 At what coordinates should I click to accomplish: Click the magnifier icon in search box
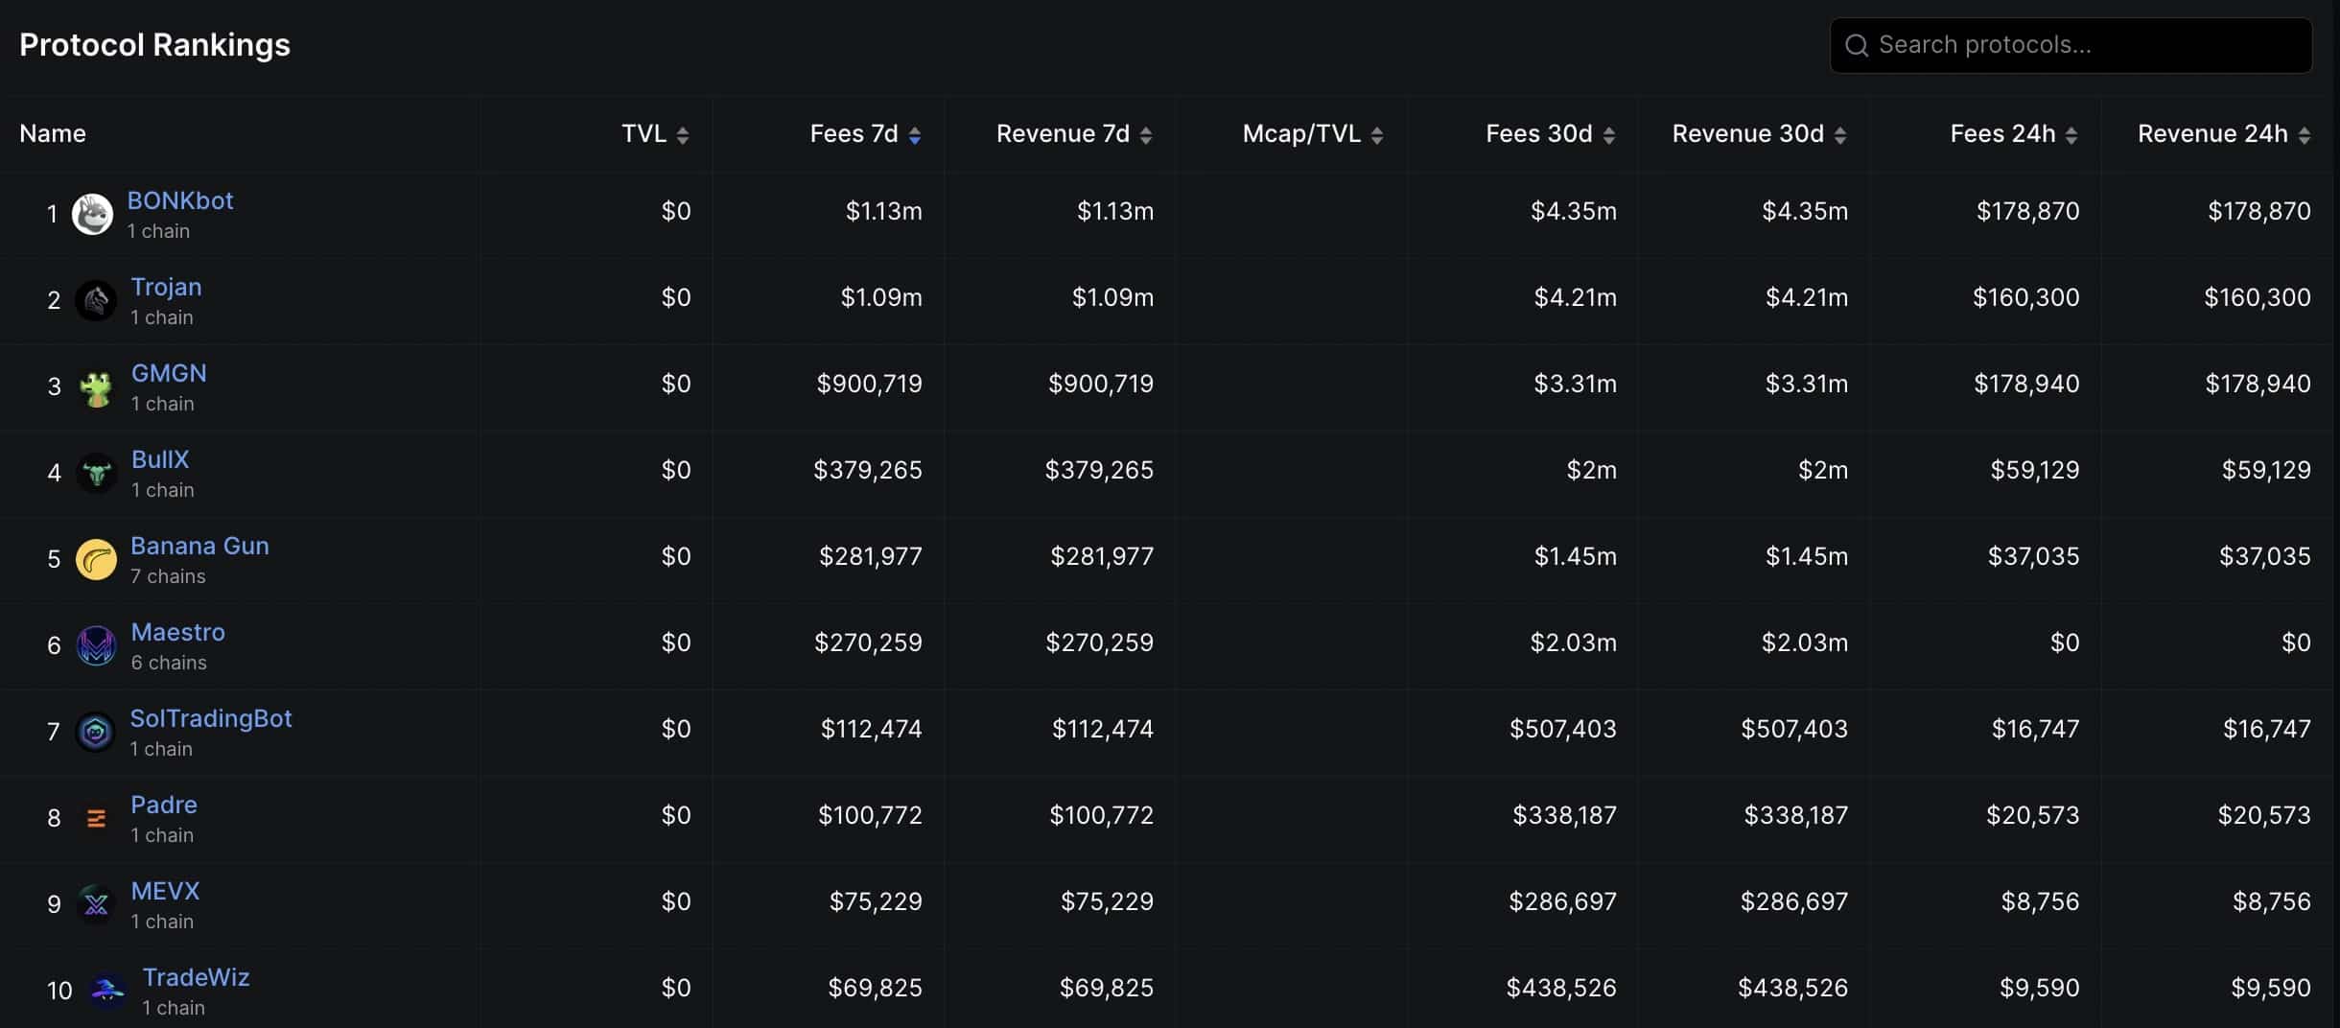(x=1857, y=45)
